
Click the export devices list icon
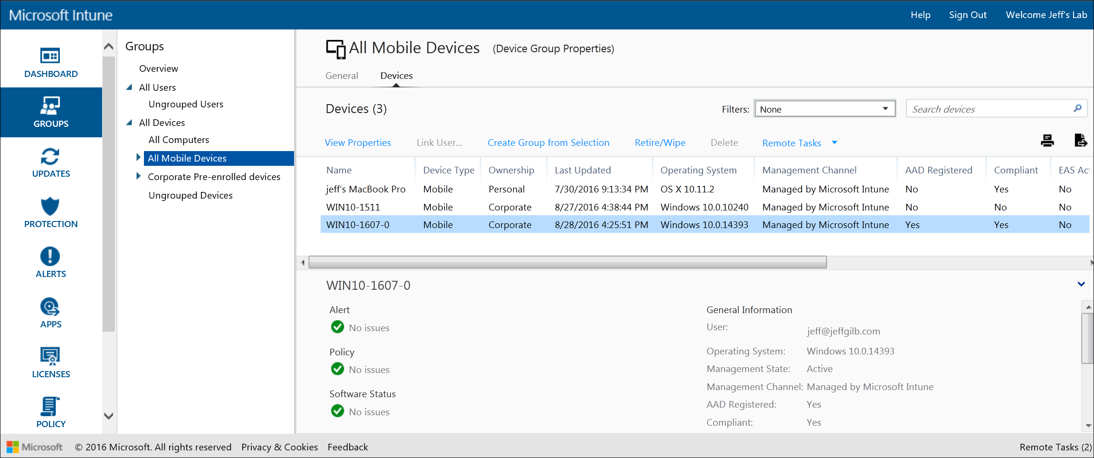(1081, 141)
